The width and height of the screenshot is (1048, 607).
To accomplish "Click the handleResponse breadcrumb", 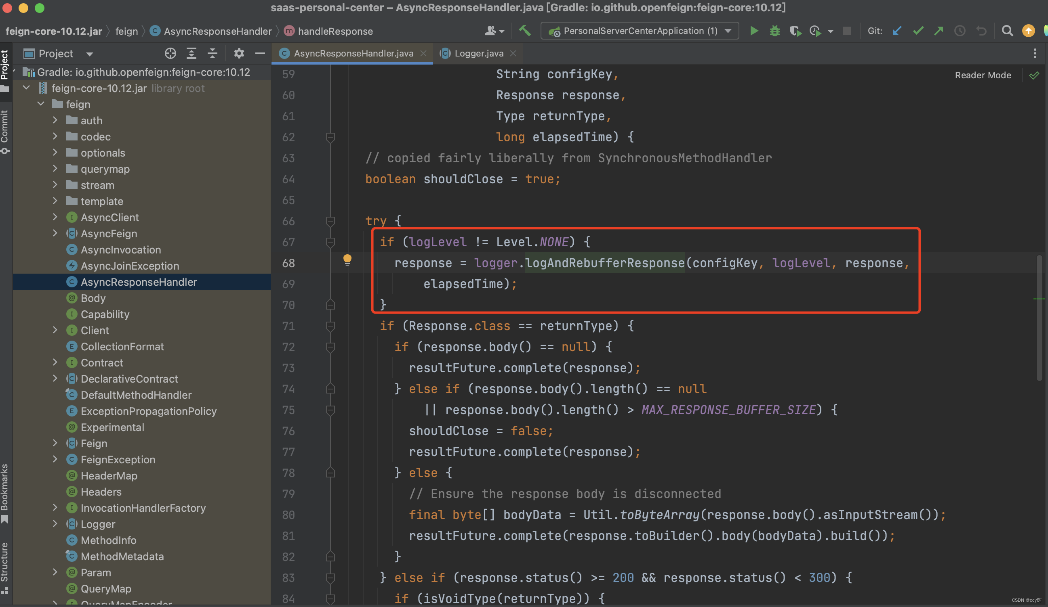I will [x=335, y=31].
